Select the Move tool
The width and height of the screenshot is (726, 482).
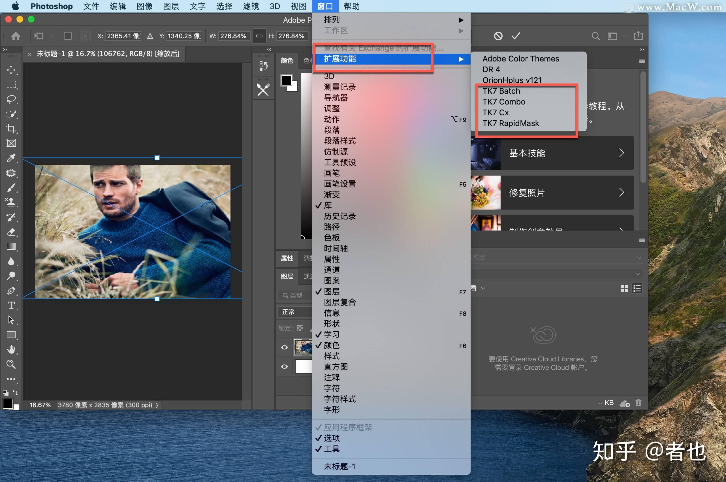point(12,70)
